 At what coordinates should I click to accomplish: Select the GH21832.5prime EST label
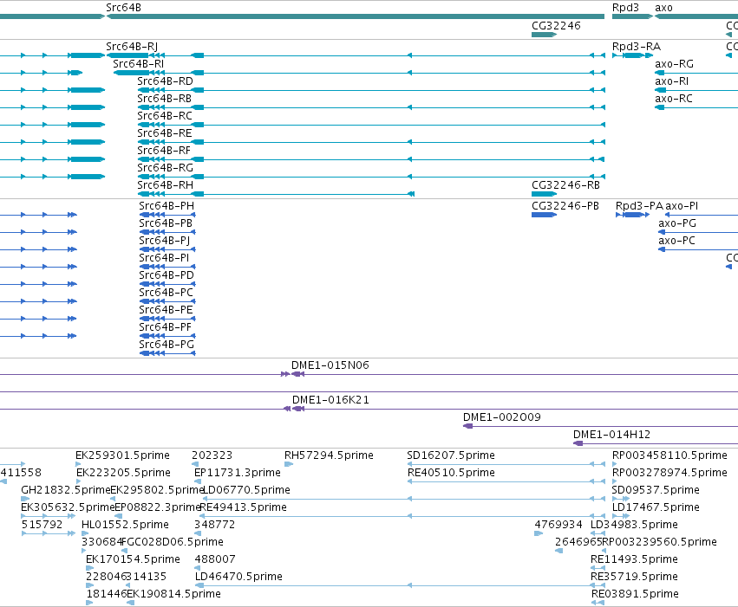(65, 490)
